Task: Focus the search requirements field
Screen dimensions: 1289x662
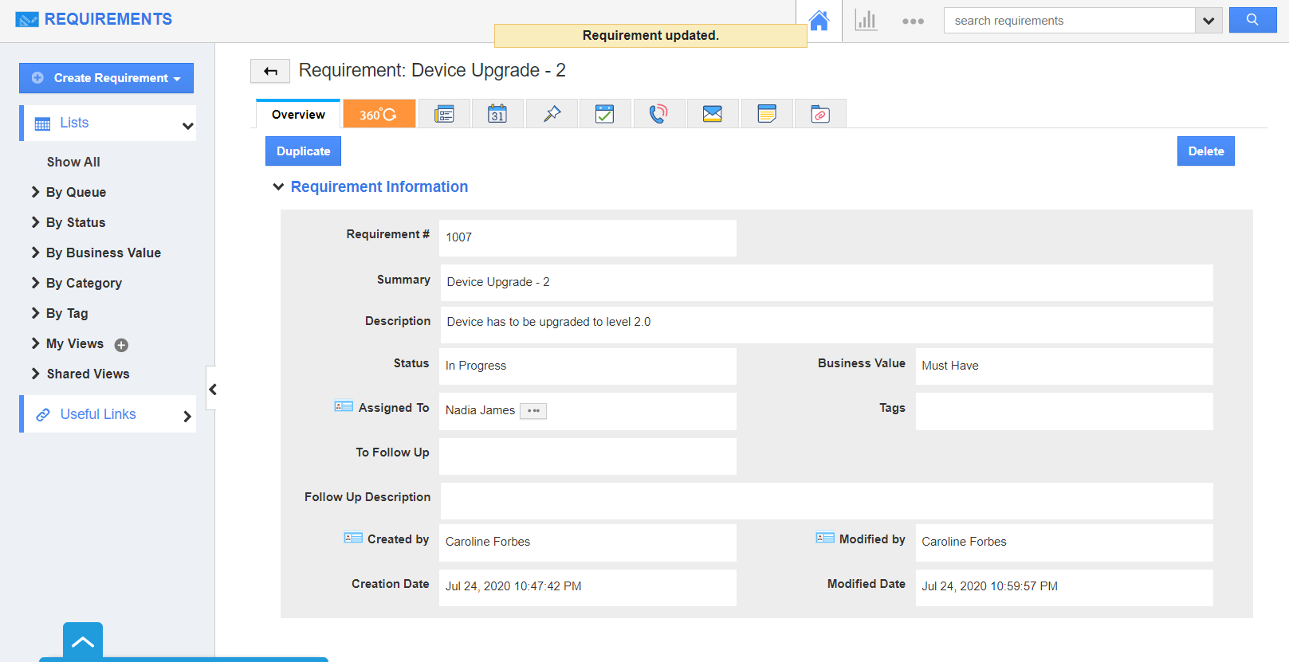Action: pos(1069,21)
